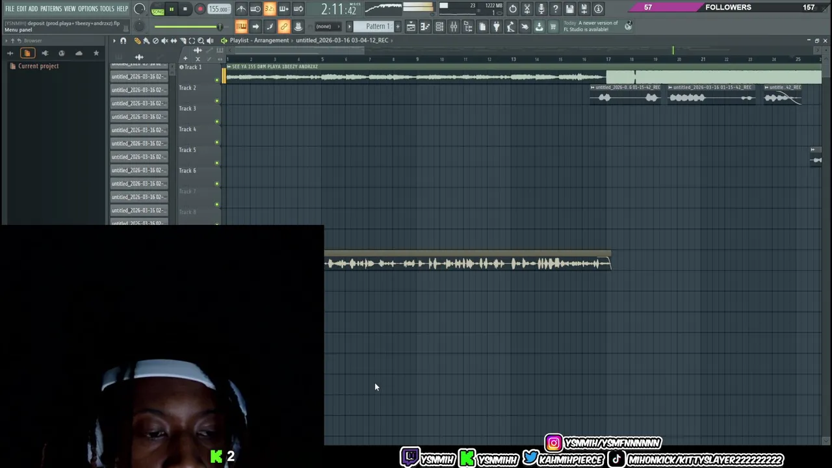Add new pattern with plus button
The image size is (832, 468).
pyautogui.click(x=398, y=27)
